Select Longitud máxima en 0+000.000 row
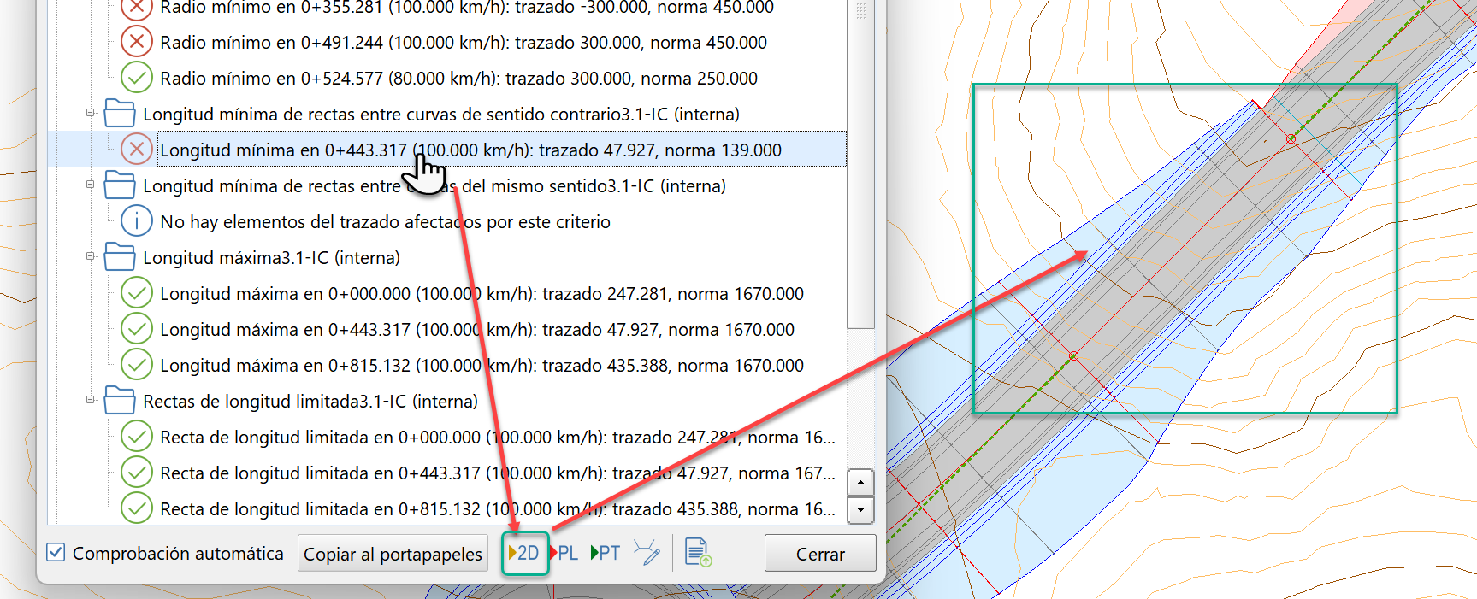The width and height of the screenshot is (1477, 599). point(482,293)
